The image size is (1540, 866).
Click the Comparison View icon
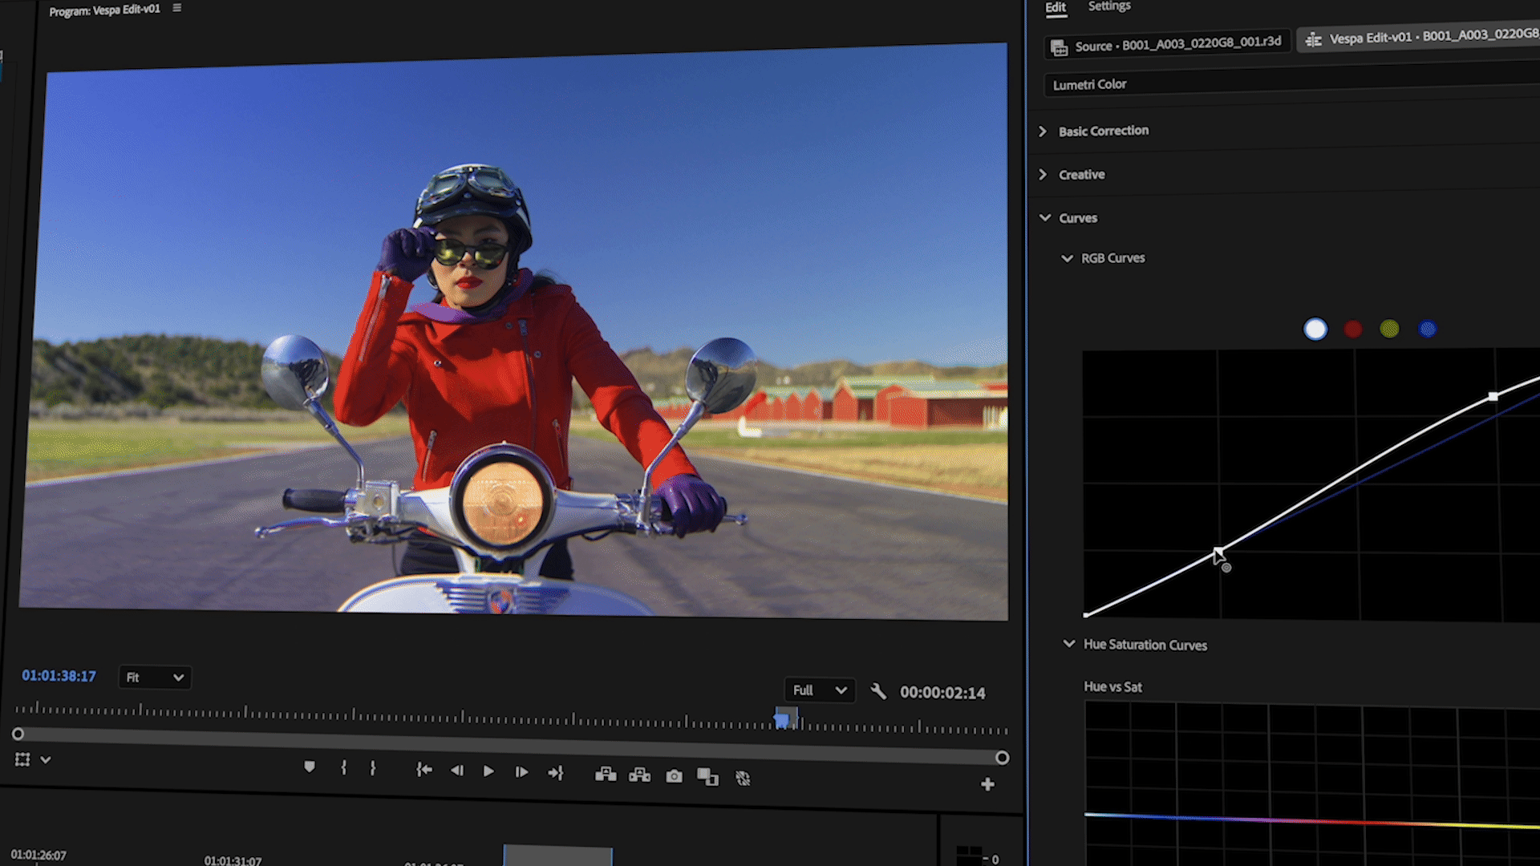[x=707, y=775]
